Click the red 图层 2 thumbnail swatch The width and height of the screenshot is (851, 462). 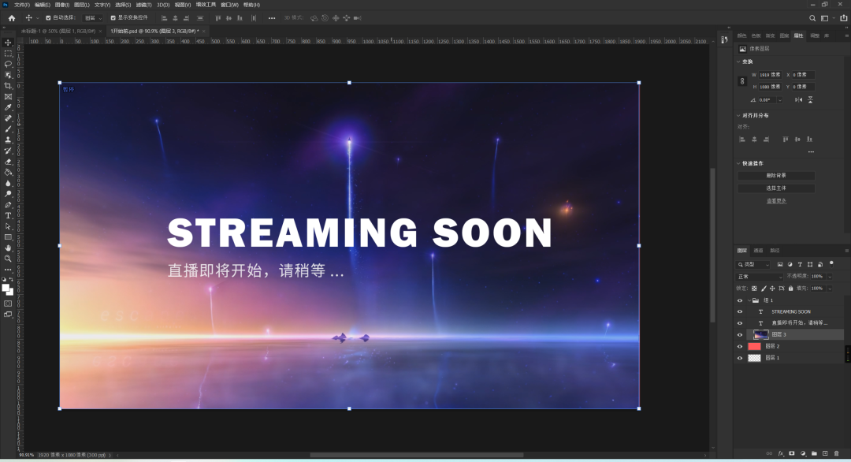(754, 346)
